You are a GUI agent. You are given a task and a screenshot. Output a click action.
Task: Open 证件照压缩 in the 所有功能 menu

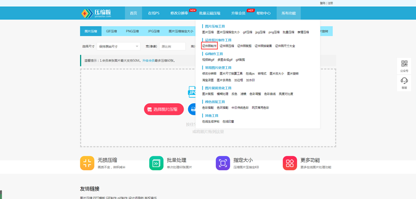(x=227, y=46)
